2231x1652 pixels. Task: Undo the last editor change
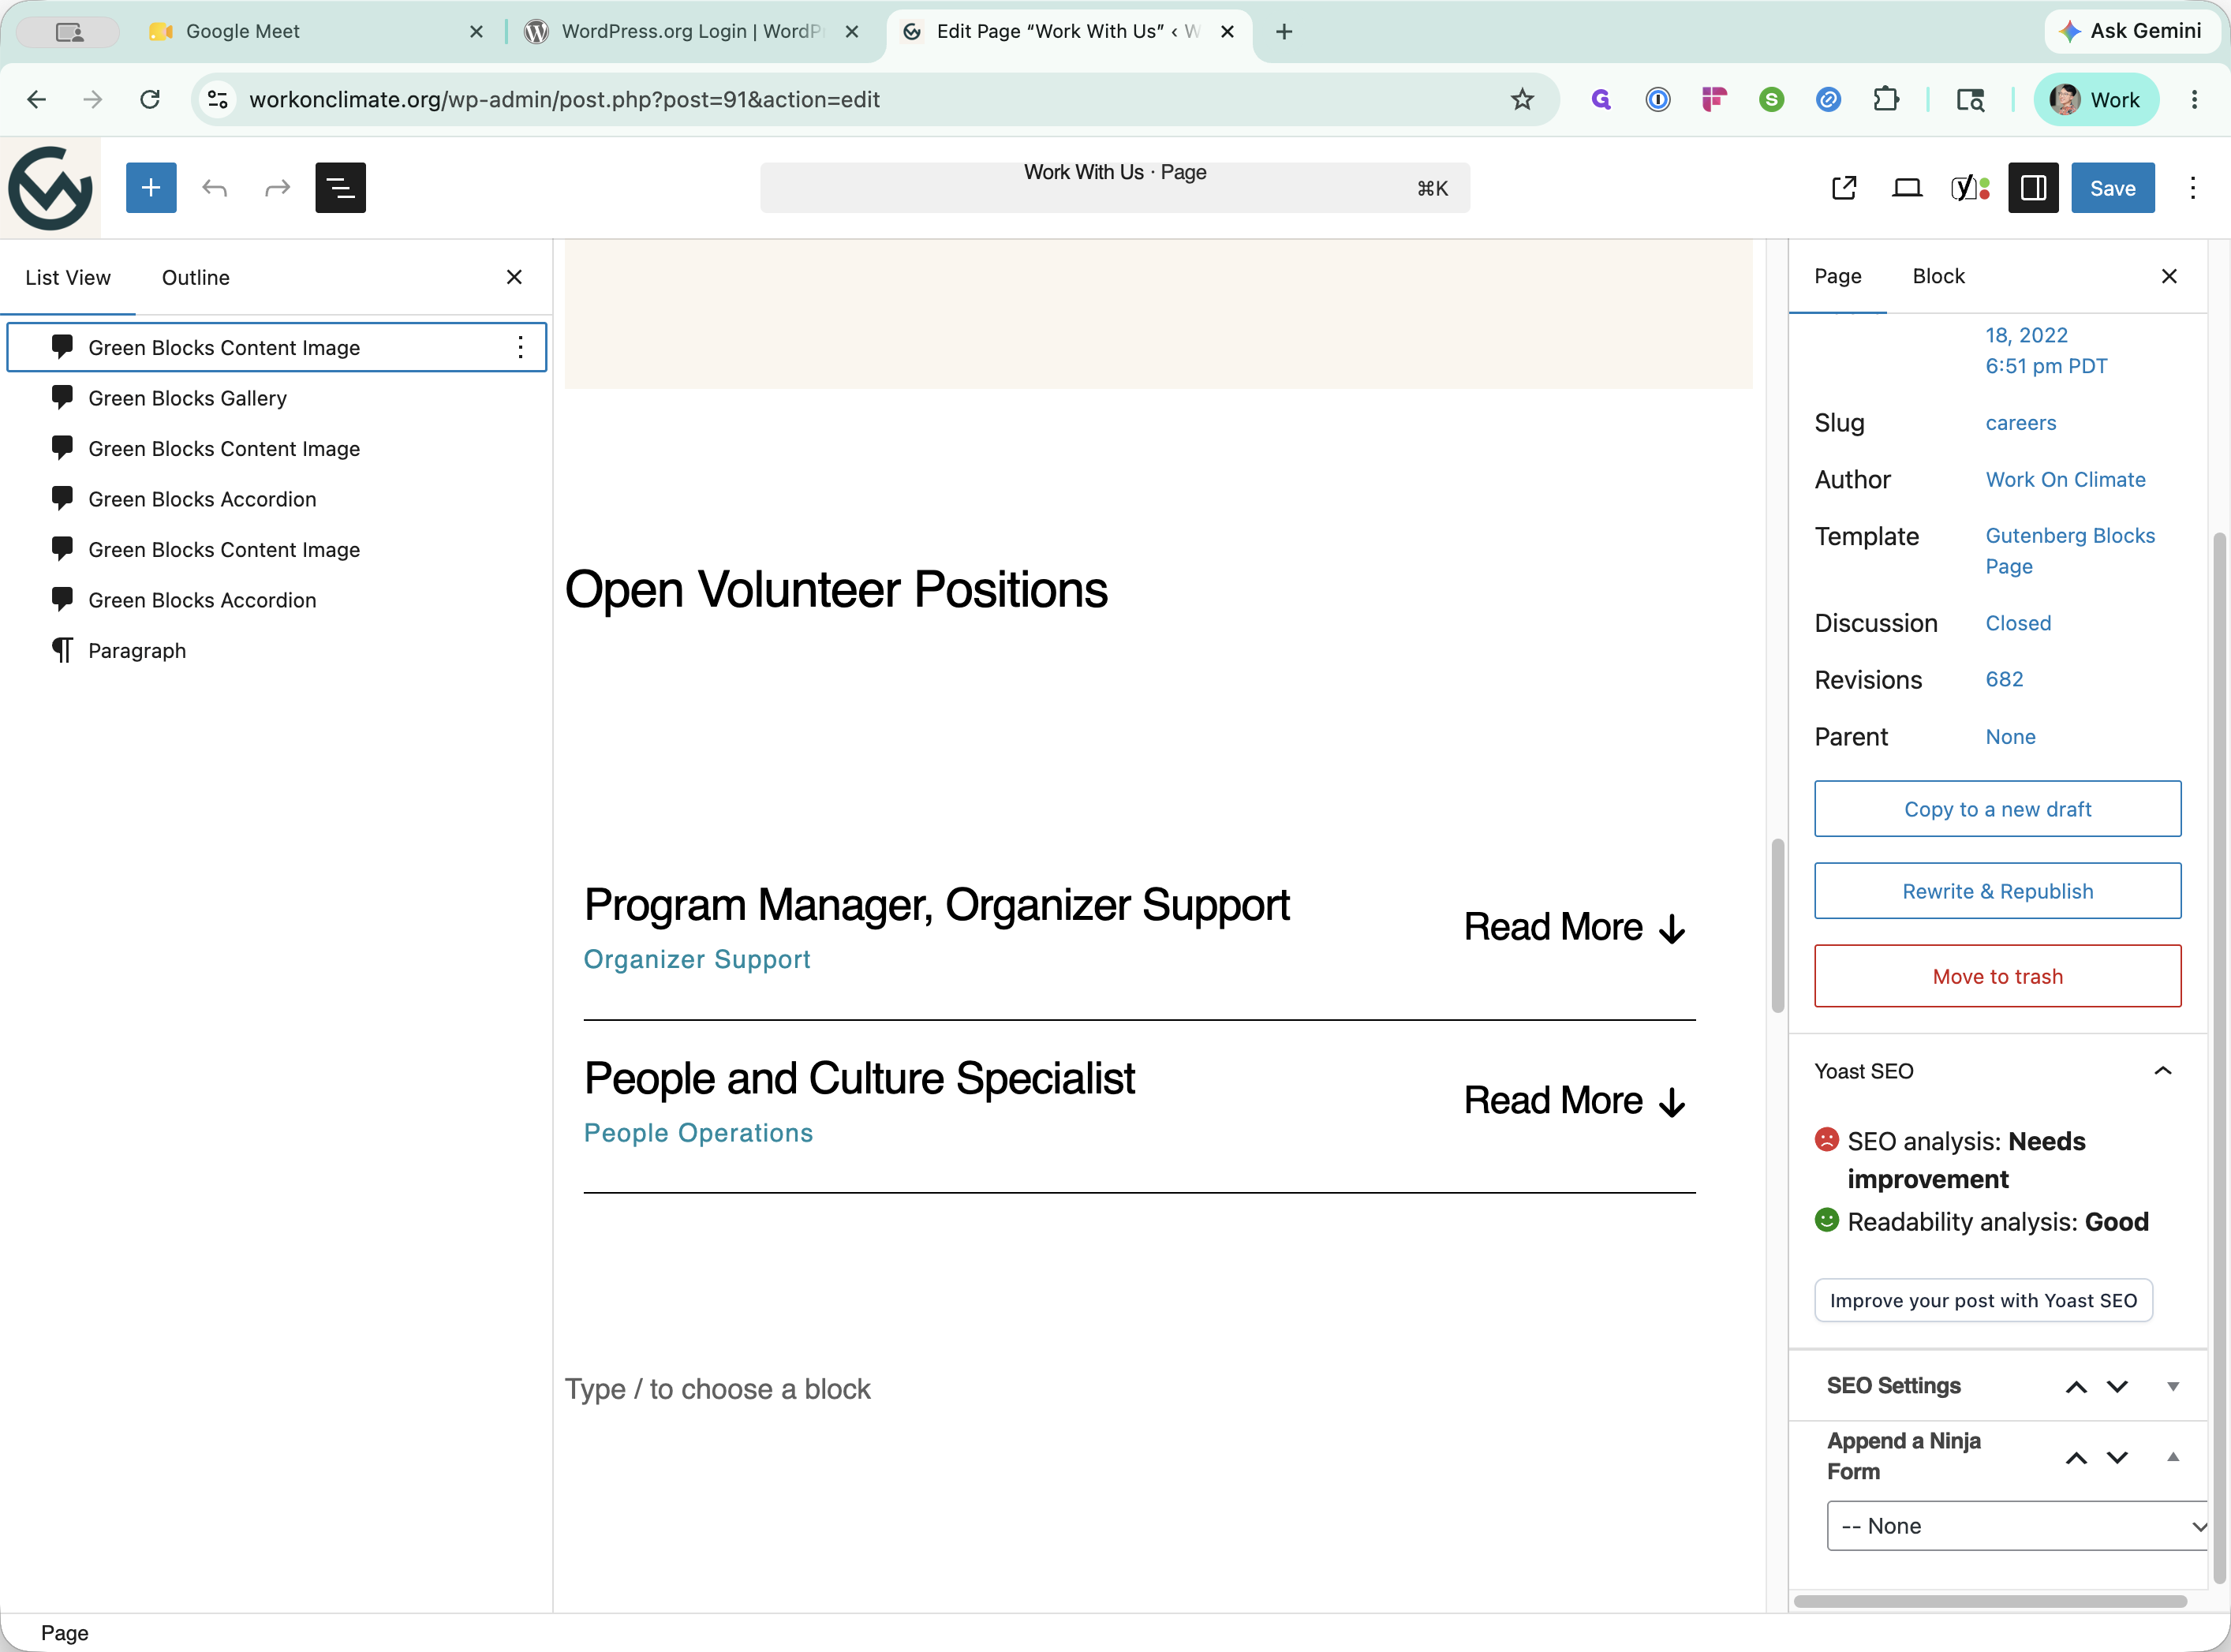pyautogui.click(x=214, y=188)
